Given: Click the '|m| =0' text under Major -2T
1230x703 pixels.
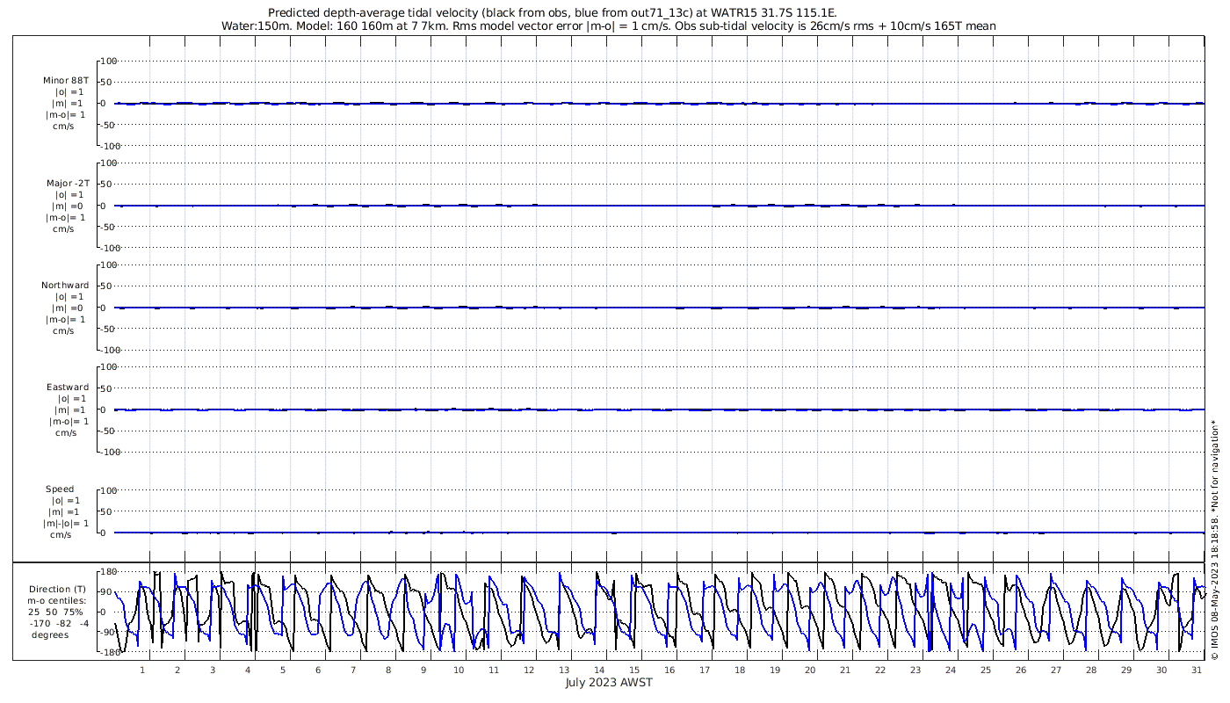Looking at the screenshot, I should pos(67,207).
